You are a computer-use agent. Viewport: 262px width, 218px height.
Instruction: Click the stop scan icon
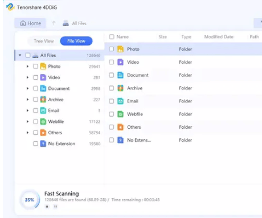(47, 207)
